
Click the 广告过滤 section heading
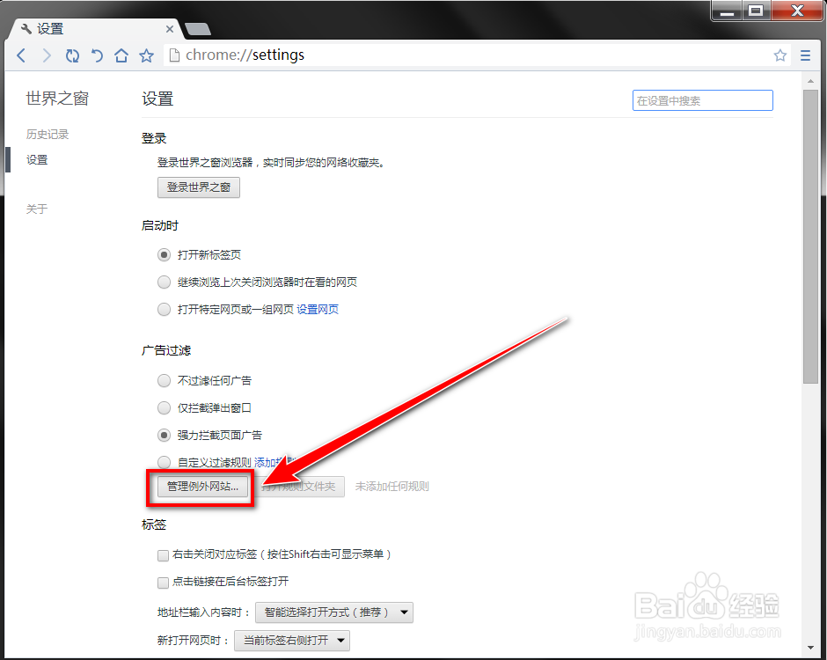pos(166,350)
